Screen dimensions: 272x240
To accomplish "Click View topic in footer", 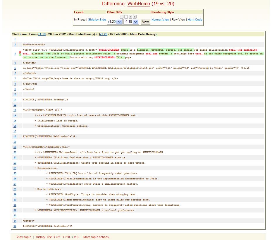I will click(24, 237).
